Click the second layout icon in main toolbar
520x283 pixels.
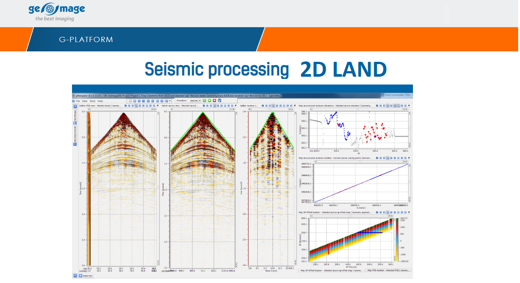(x=135, y=101)
